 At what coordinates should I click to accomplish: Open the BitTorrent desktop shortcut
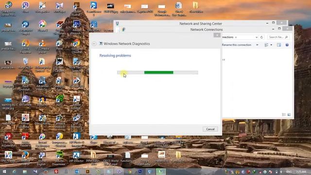click(x=25, y=101)
